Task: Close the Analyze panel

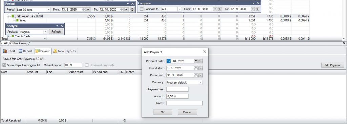Action: click(62, 26)
